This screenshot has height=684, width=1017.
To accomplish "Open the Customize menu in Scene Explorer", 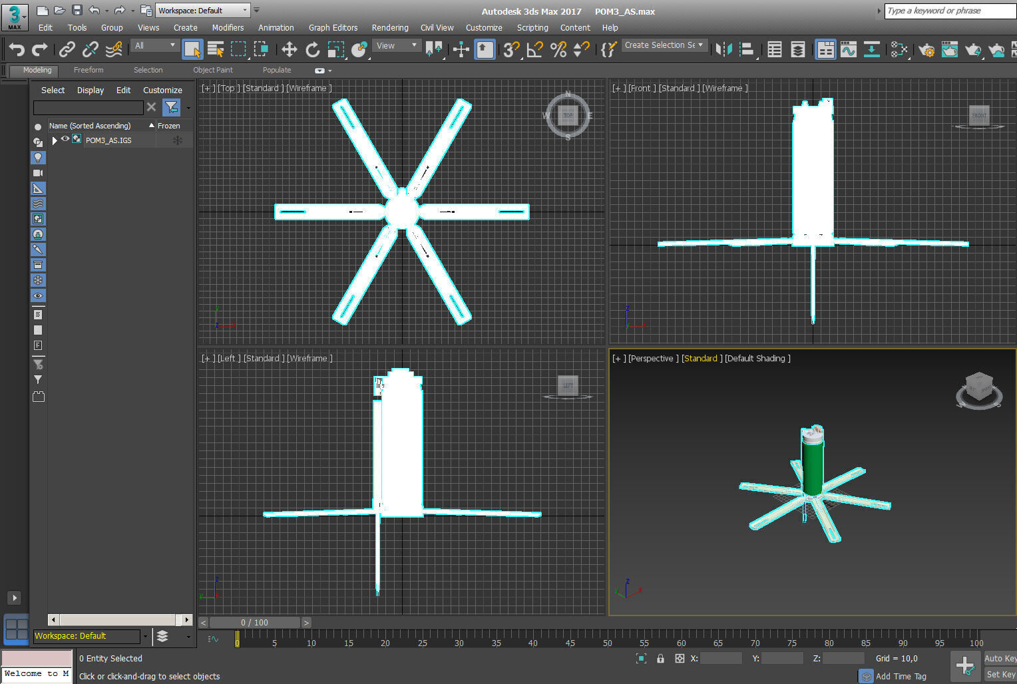I will pyautogui.click(x=162, y=90).
